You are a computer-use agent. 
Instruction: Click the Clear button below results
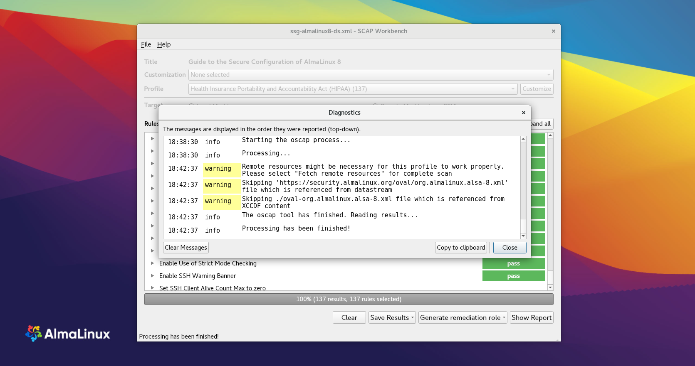tap(349, 318)
